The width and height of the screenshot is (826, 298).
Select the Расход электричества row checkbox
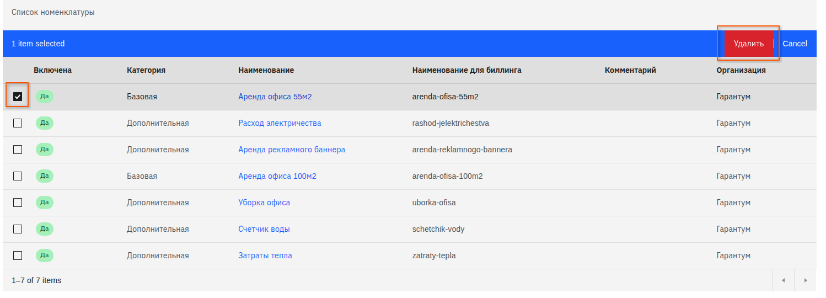18,123
